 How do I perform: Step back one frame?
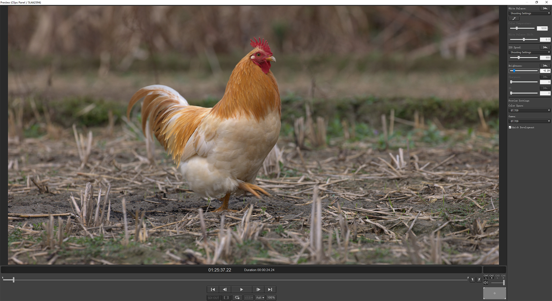point(225,289)
